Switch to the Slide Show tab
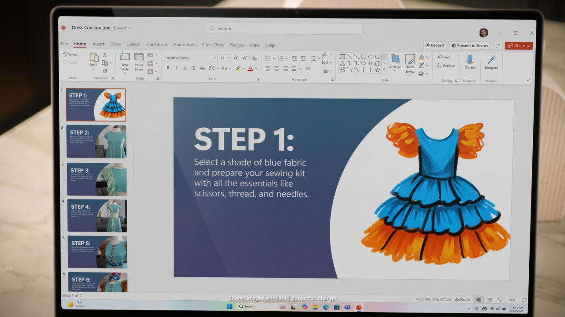Image resolution: width=565 pixels, height=317 pixels. coord(213,45)
